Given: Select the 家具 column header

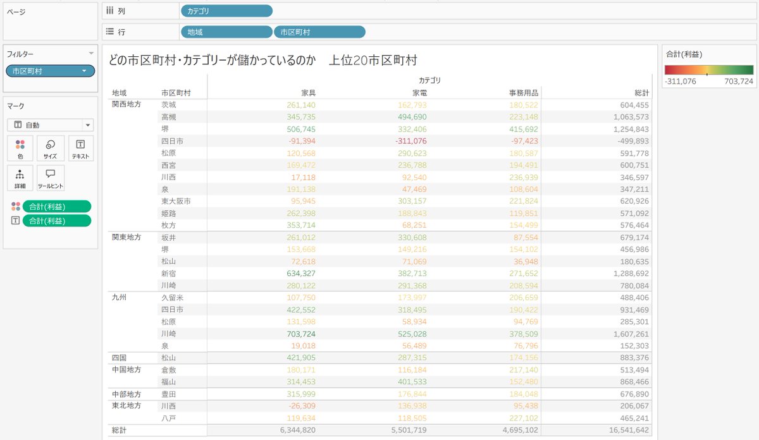Looking at the screenshot, I should pyautogui.click(x=308, y=92).
